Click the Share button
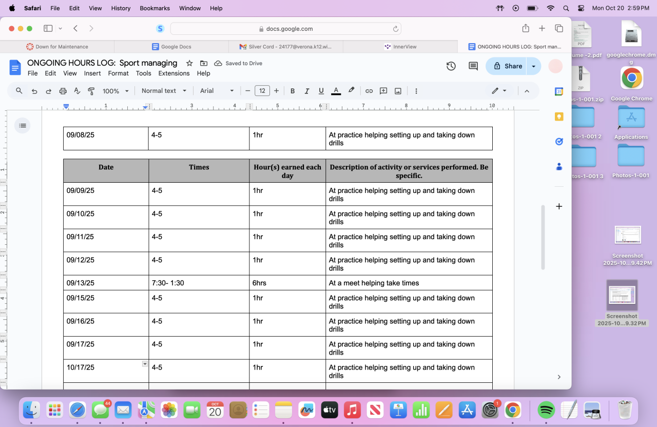Screen dimensions: 657x427 [507, 66]
